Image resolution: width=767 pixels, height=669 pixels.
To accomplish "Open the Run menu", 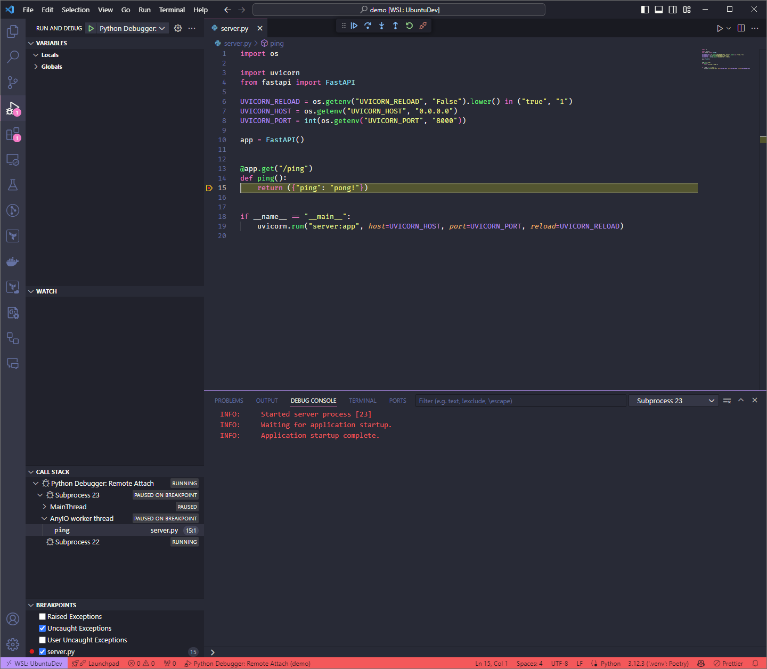I will point(144,10).
